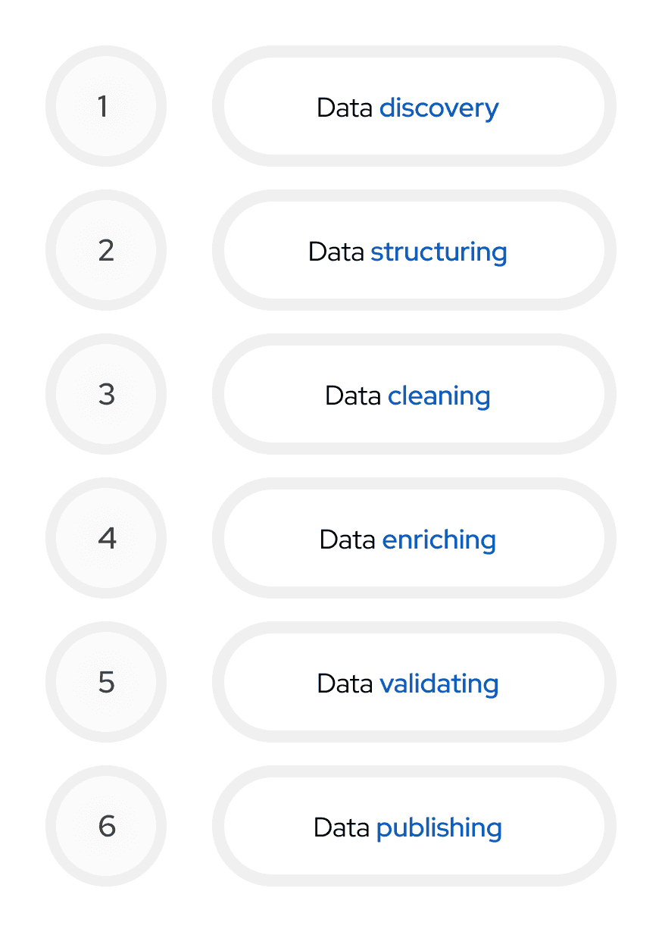662x932 pixels.
Task: Open the blue "cleaning" link
Action: tap(439, 396)
